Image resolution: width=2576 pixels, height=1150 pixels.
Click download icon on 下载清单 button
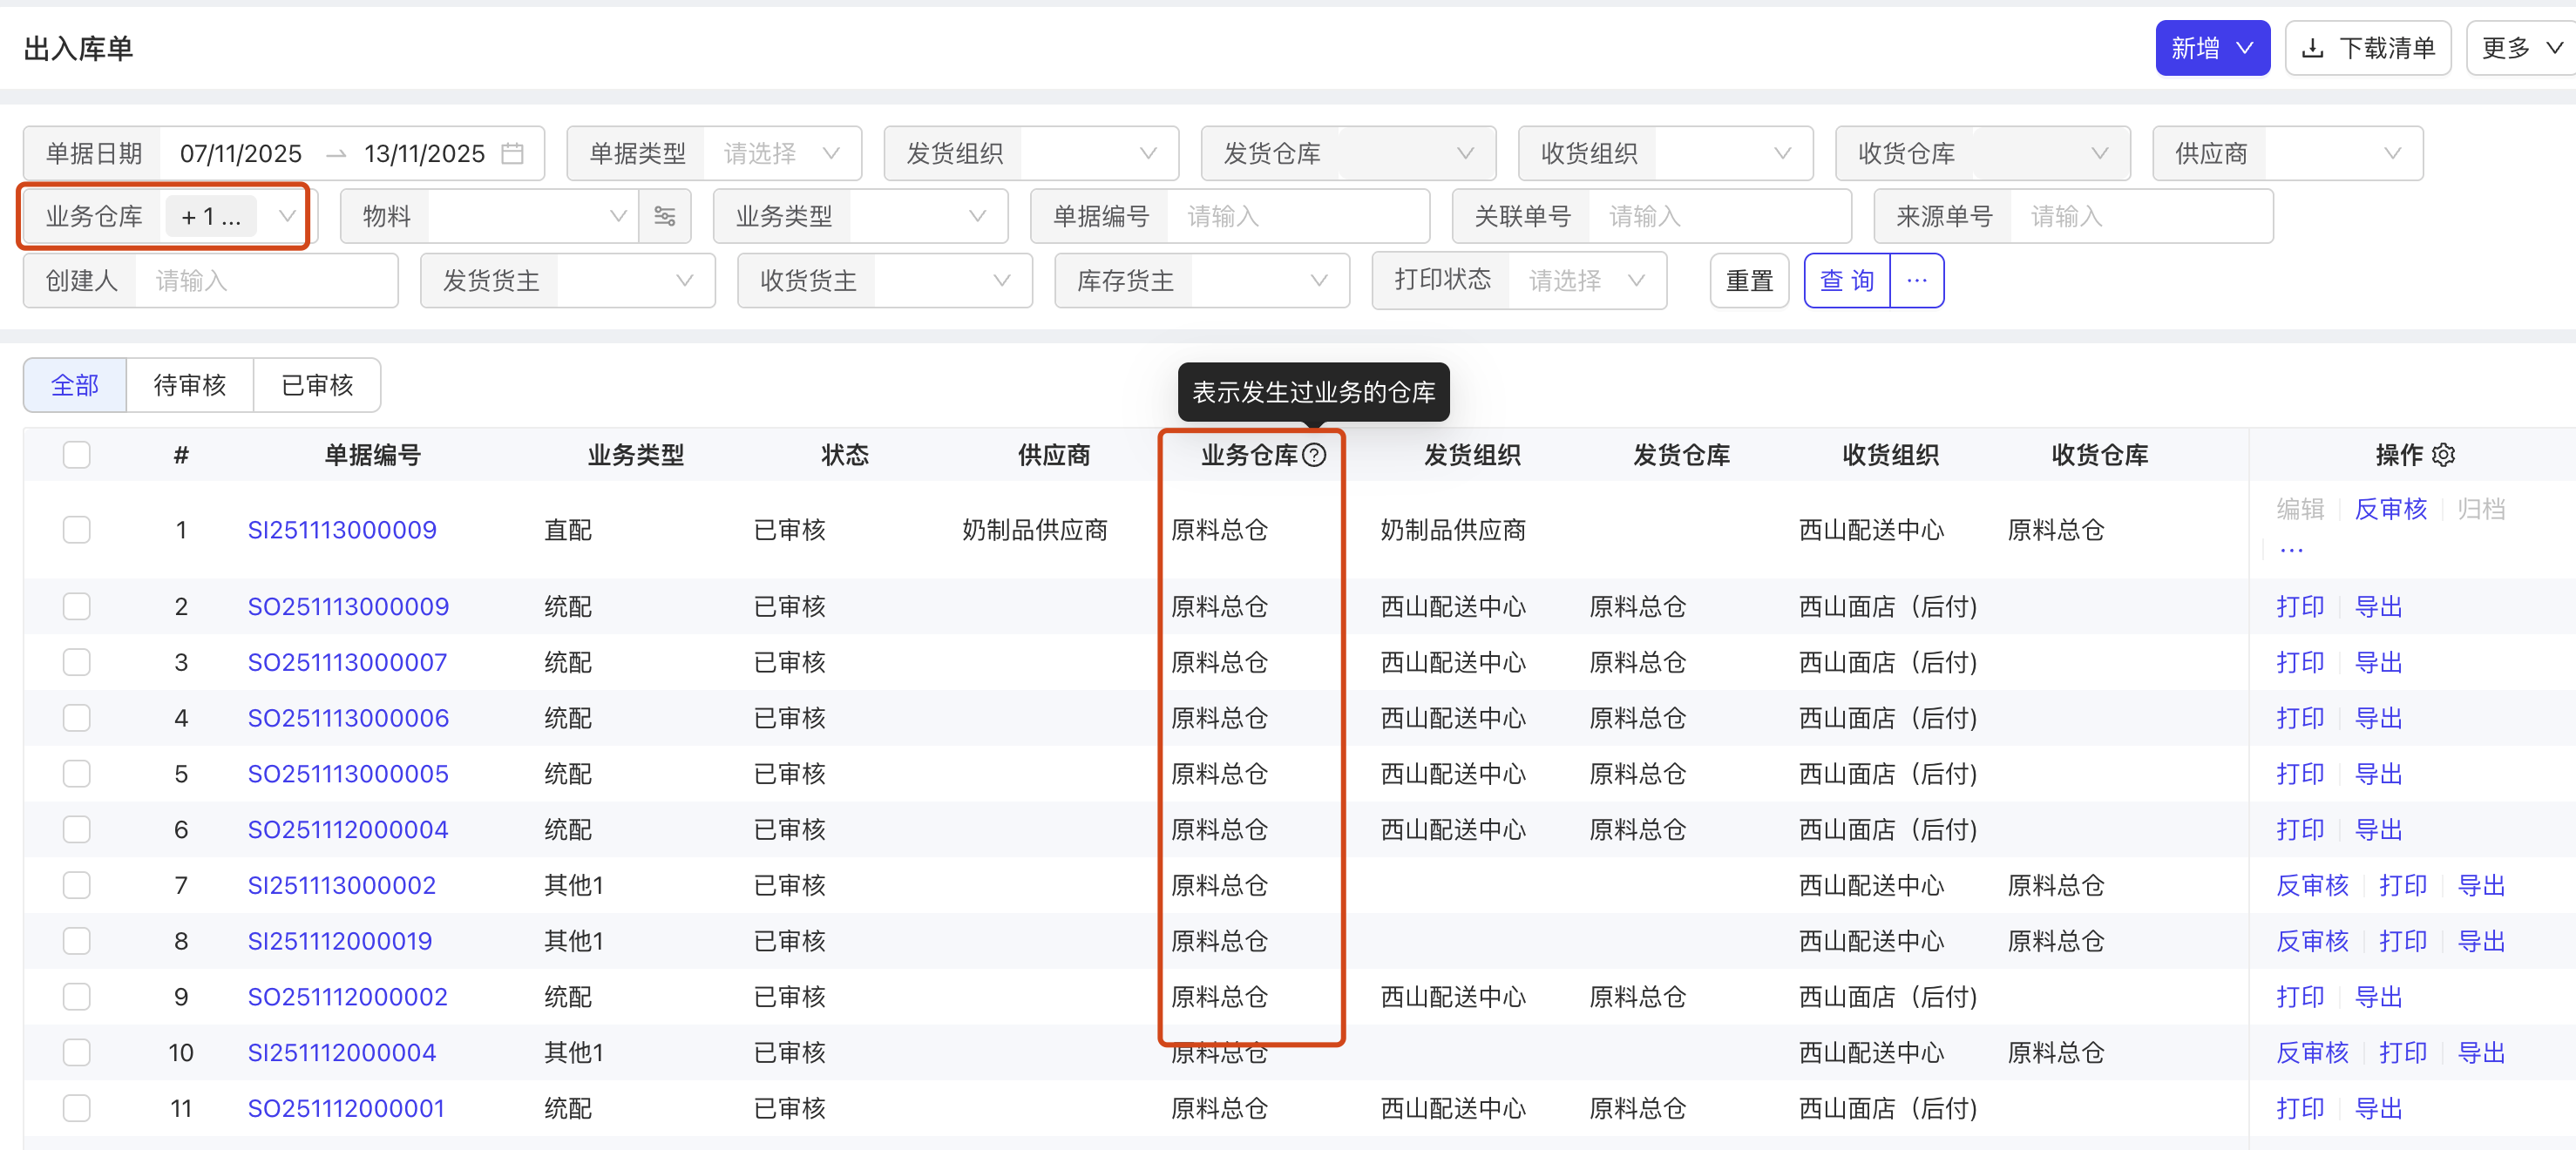(x=2313, y=48)
